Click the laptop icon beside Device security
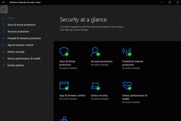 point(4,52)
